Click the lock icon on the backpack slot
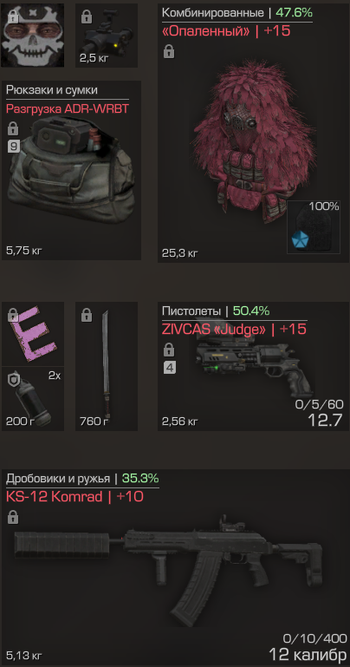Screen dimensions: 350x667 click(13, 128)
